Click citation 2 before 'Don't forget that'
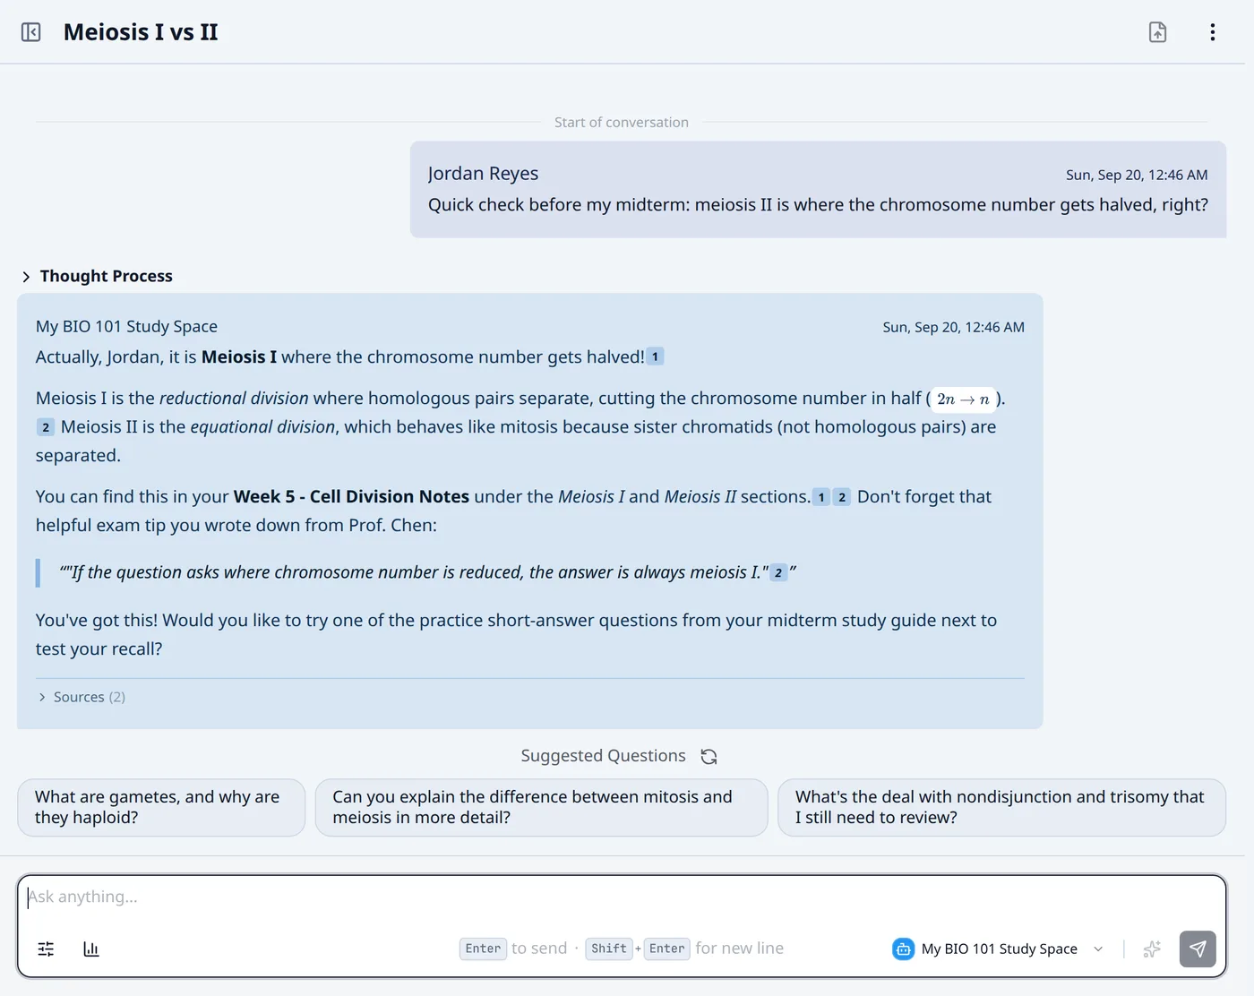Screen dimensions: 1254x996 (842, 497)
